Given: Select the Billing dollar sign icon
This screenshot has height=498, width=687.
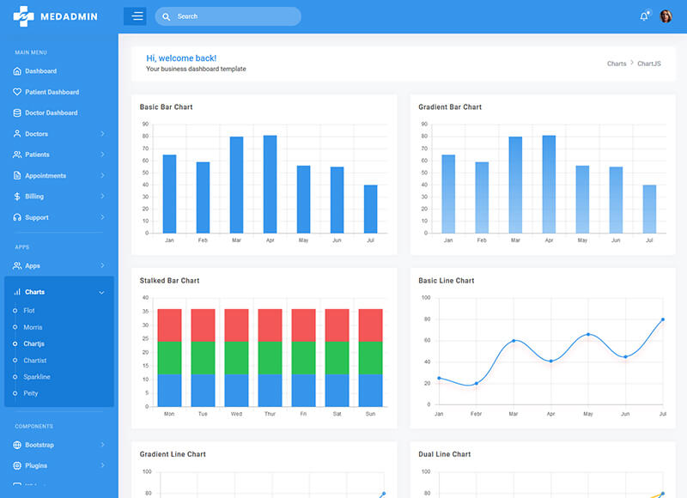Looking at the screenshot, I should point(15,196).
